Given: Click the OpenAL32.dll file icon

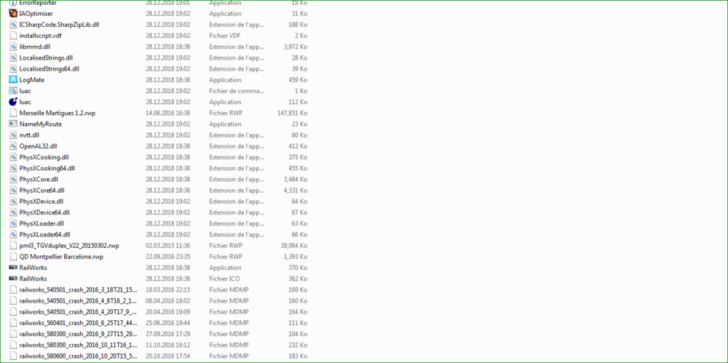Looking at the screenshot, I should click(x=13, y=145).
